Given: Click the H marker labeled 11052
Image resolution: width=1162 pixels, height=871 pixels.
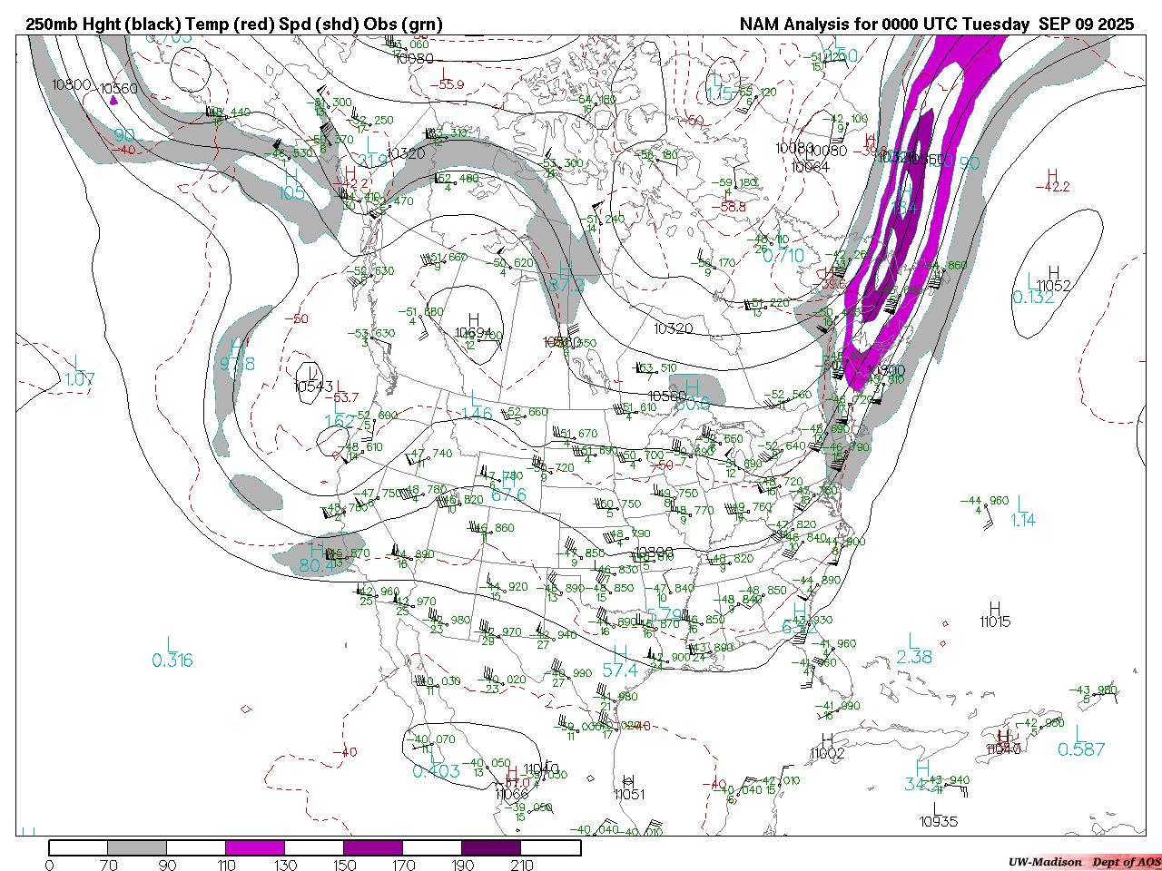Looking at the screenshot, I should coord(1053,273).
